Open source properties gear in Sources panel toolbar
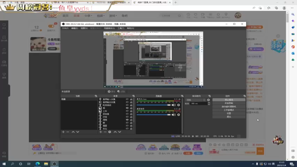 (110, 132)
